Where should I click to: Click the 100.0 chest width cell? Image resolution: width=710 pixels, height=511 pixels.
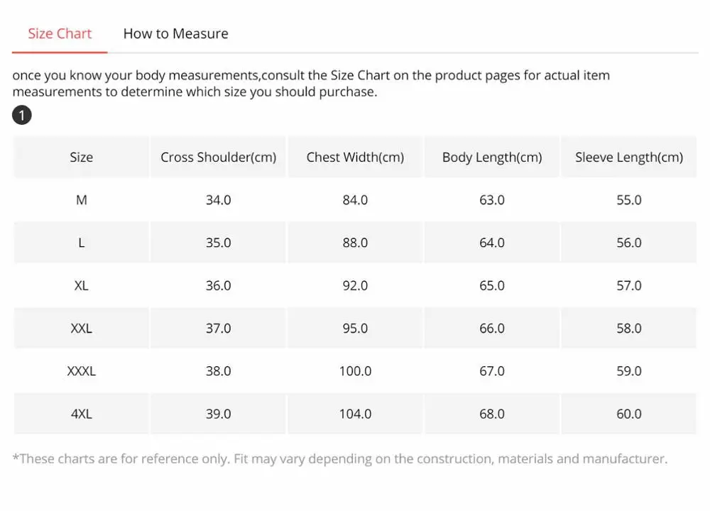[355, 371]
